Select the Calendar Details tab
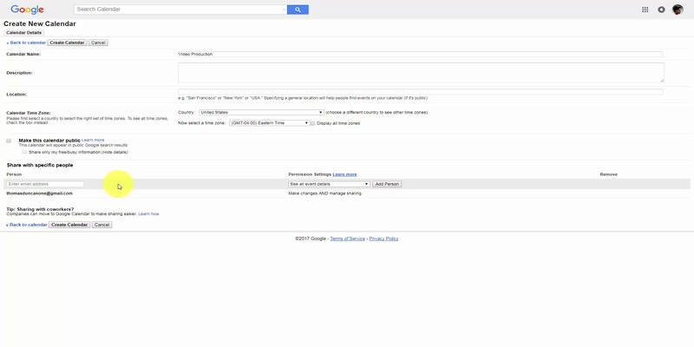The width and height of the screenshot is (694, 347). (23, 33)
